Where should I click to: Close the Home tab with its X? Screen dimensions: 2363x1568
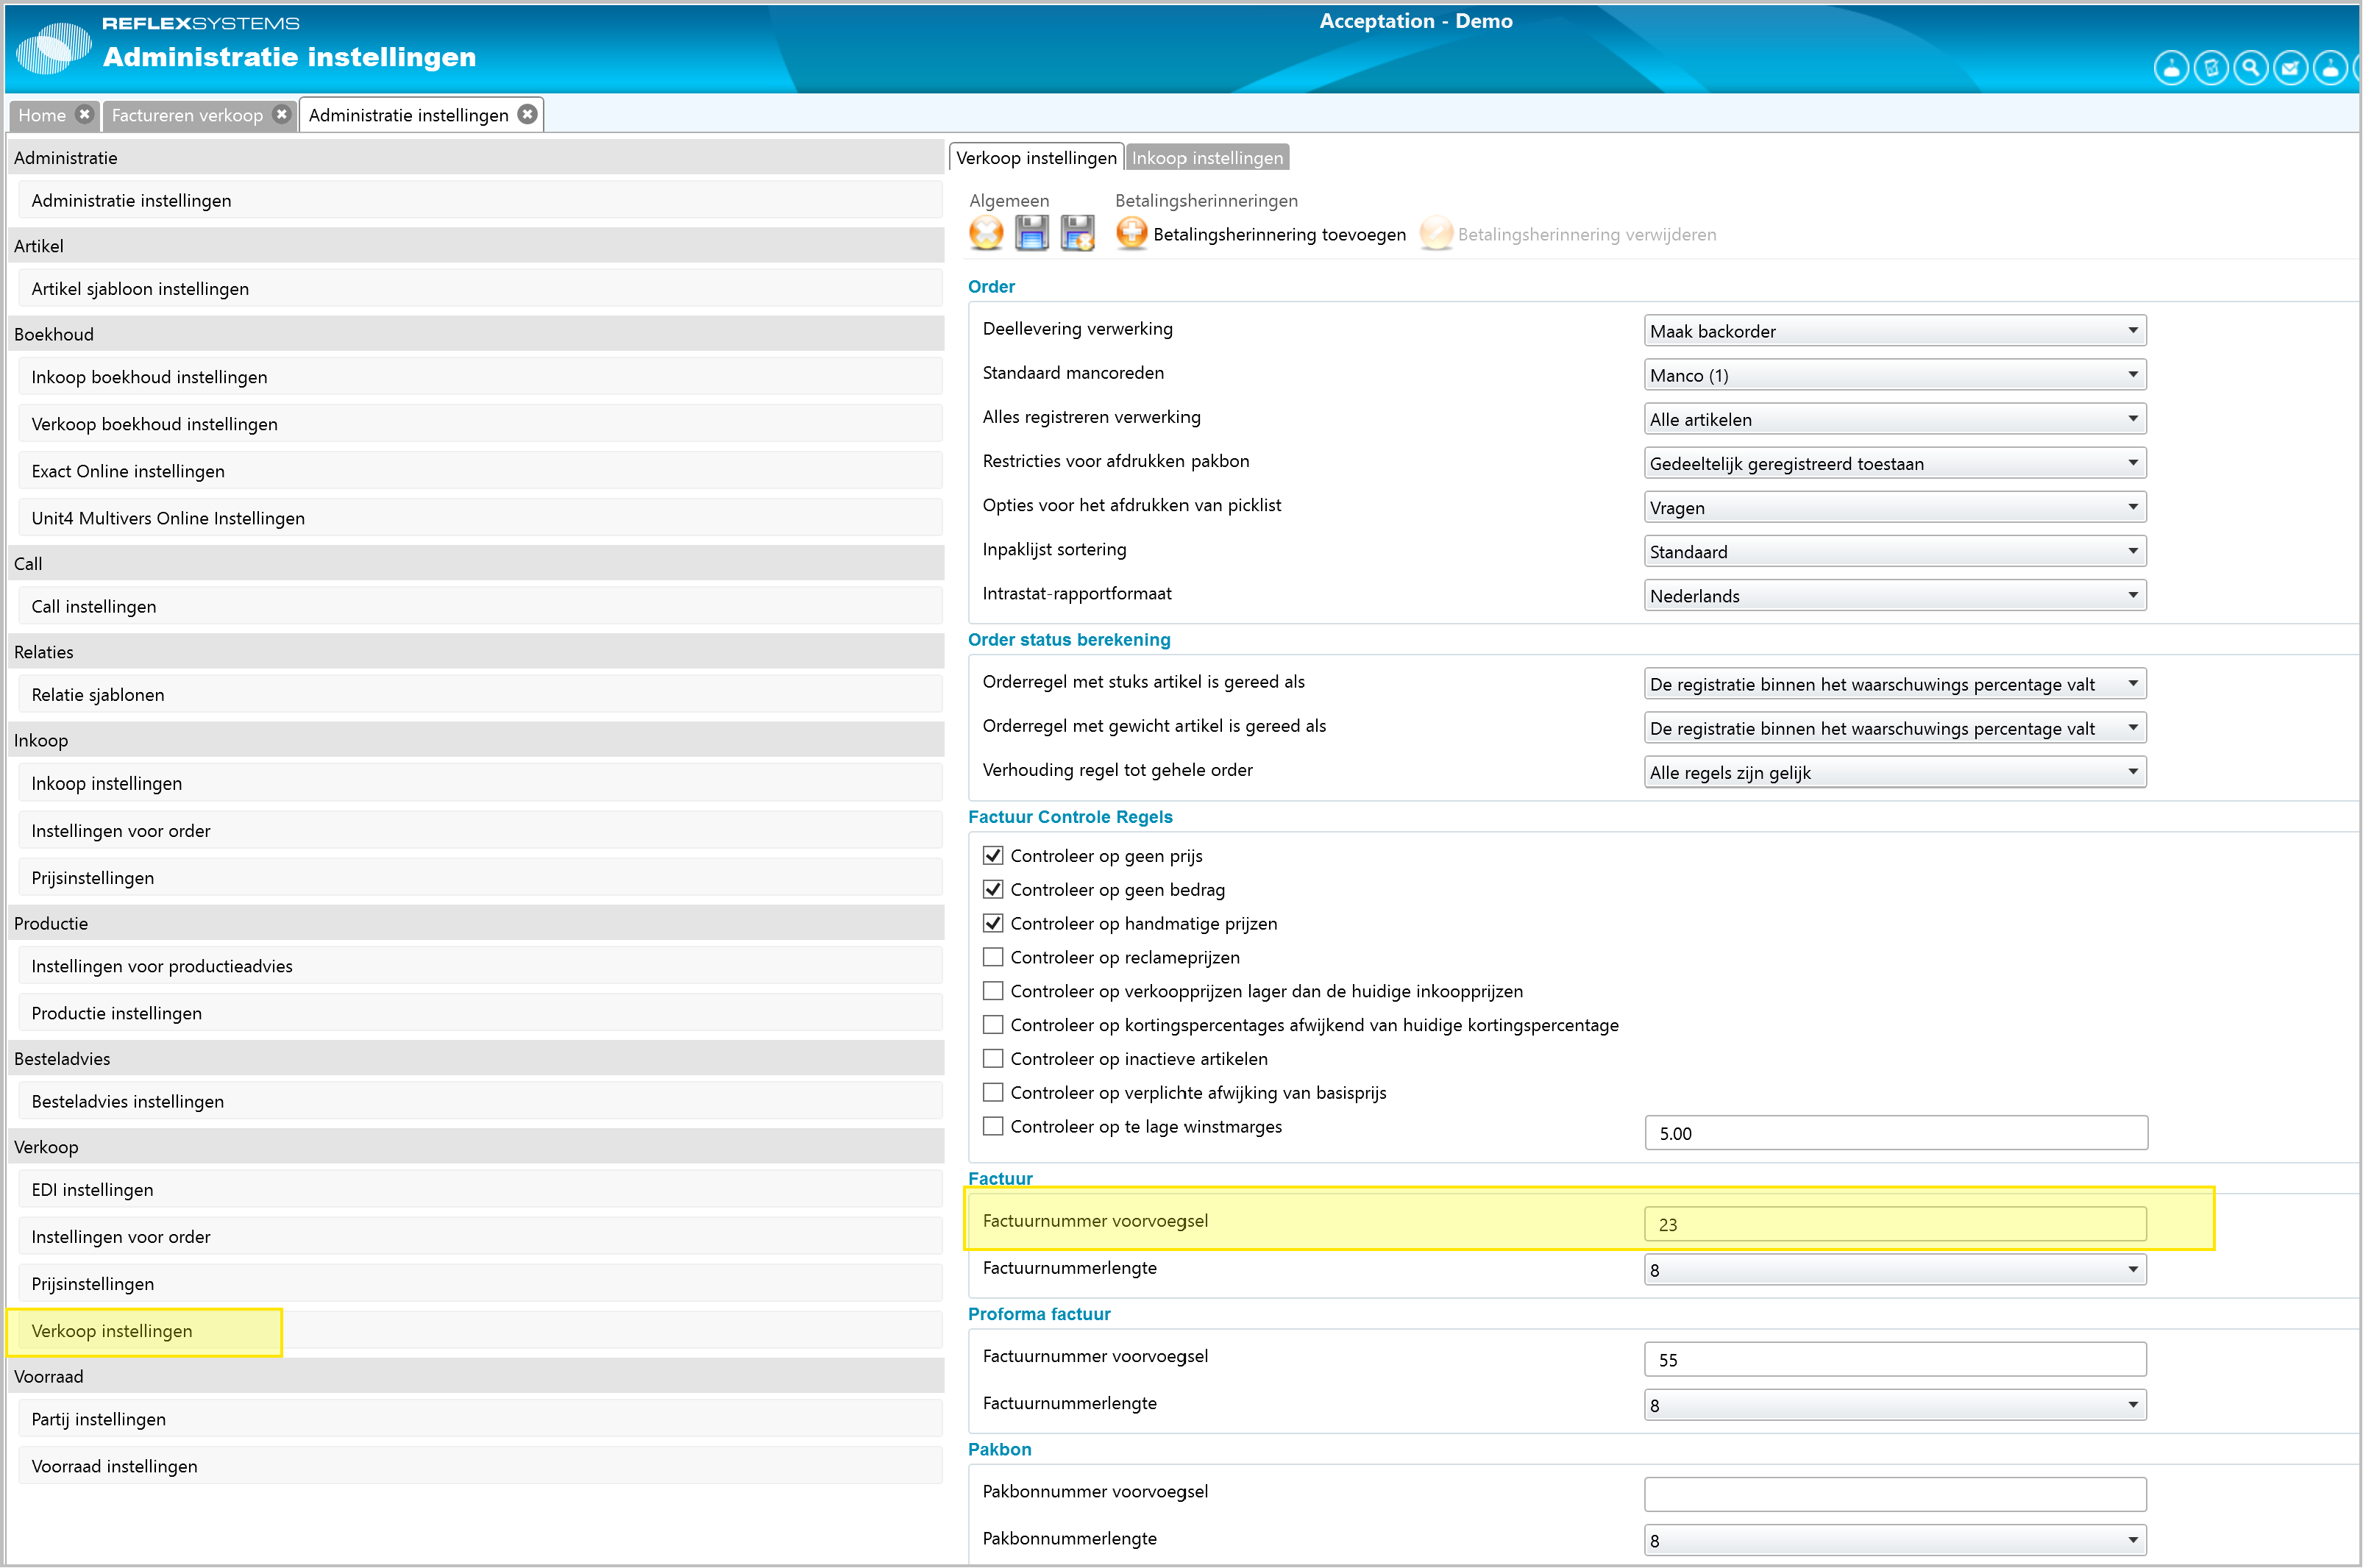click(x=85, y=115)
